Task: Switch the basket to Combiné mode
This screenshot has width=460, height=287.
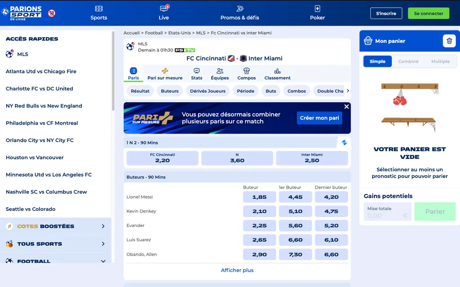Action: pyautogui.click(x=408, y=61)
